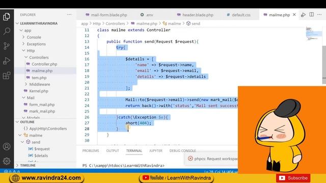This screenshot has width=326, height=183.
Task: Click the abort(404); code line
Action: [x=139, y=123]
